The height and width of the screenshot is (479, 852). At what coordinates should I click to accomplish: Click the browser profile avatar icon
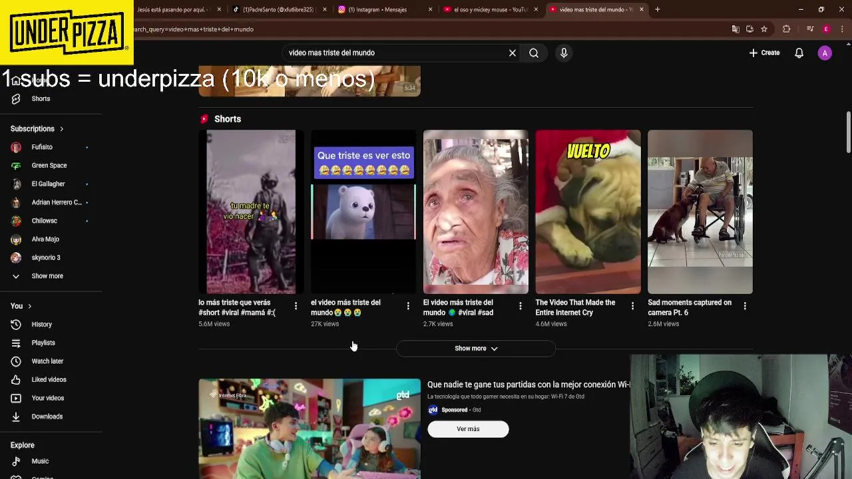coord(826,29)
